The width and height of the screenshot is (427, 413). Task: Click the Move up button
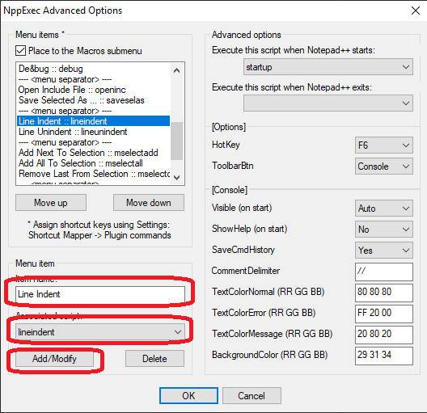click(51, 203)
